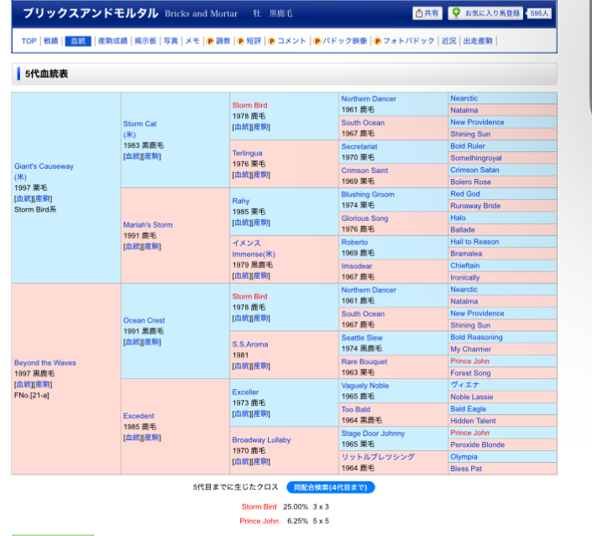Click Northern Dancer in the sire line
592x536 pixels.
pyautogui.click(x=369, y=98)
